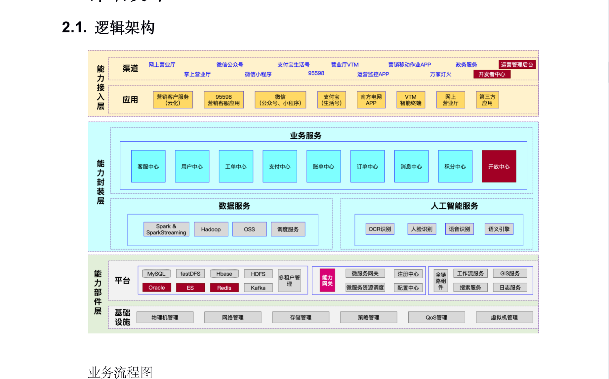Click the red 开发者中心 box
609x379 pixels.
tap(492, 74)
